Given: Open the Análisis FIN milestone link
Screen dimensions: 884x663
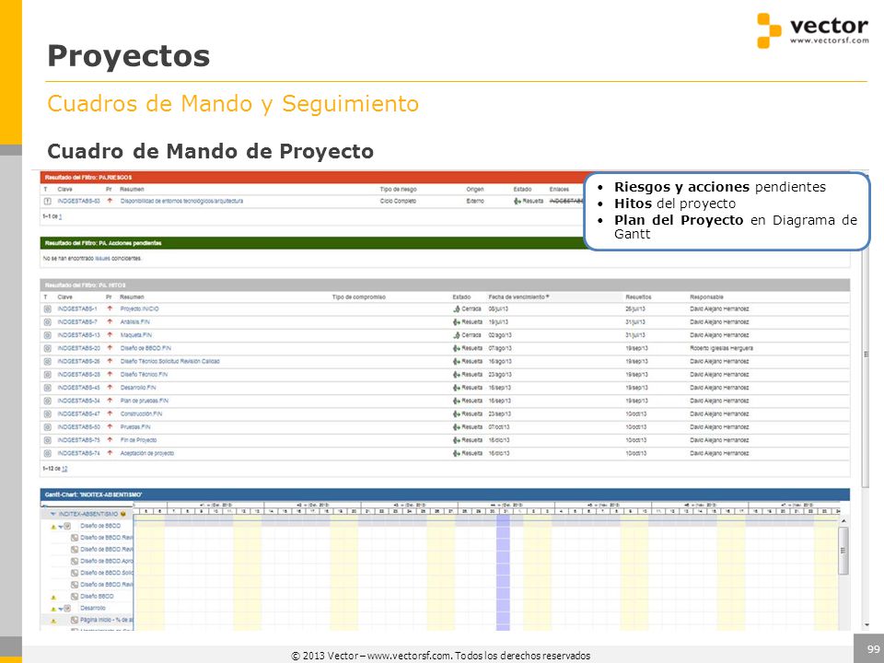Looking at the screenshot, I should (134, 322).
